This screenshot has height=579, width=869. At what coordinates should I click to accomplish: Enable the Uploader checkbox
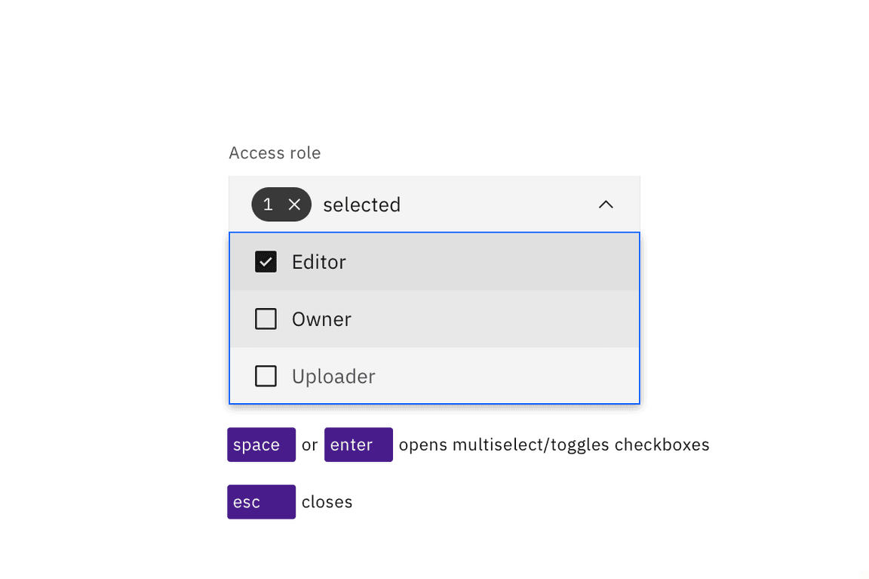266,376
